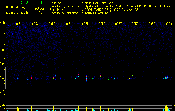The image size is (175, 111).
Task: Click the HROFFT title text
Action: [28, 2]
